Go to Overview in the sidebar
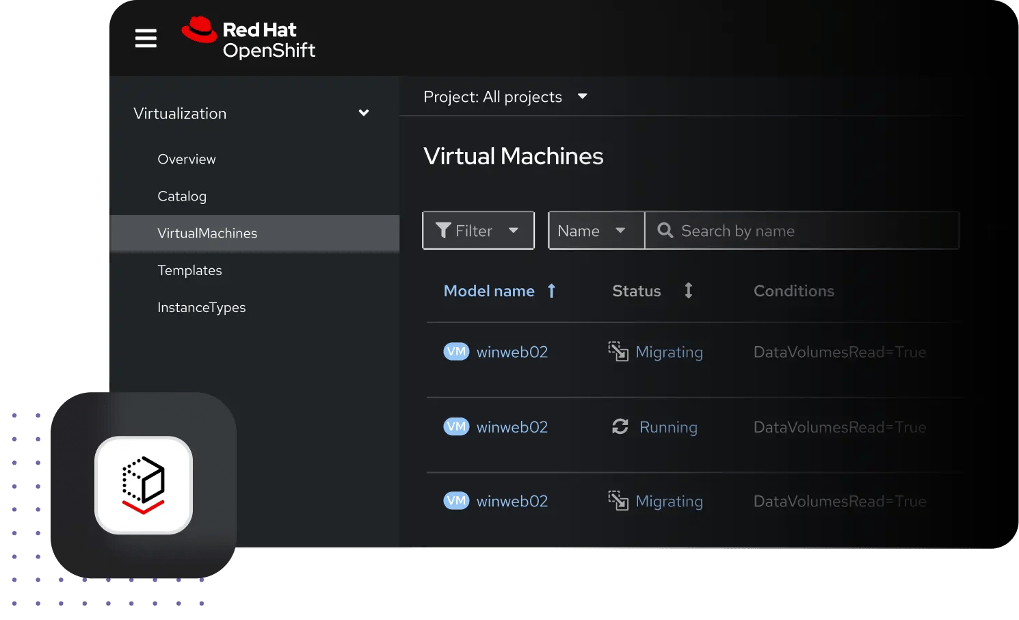Viewport: 1019px width, 620px height. (187, 159)
